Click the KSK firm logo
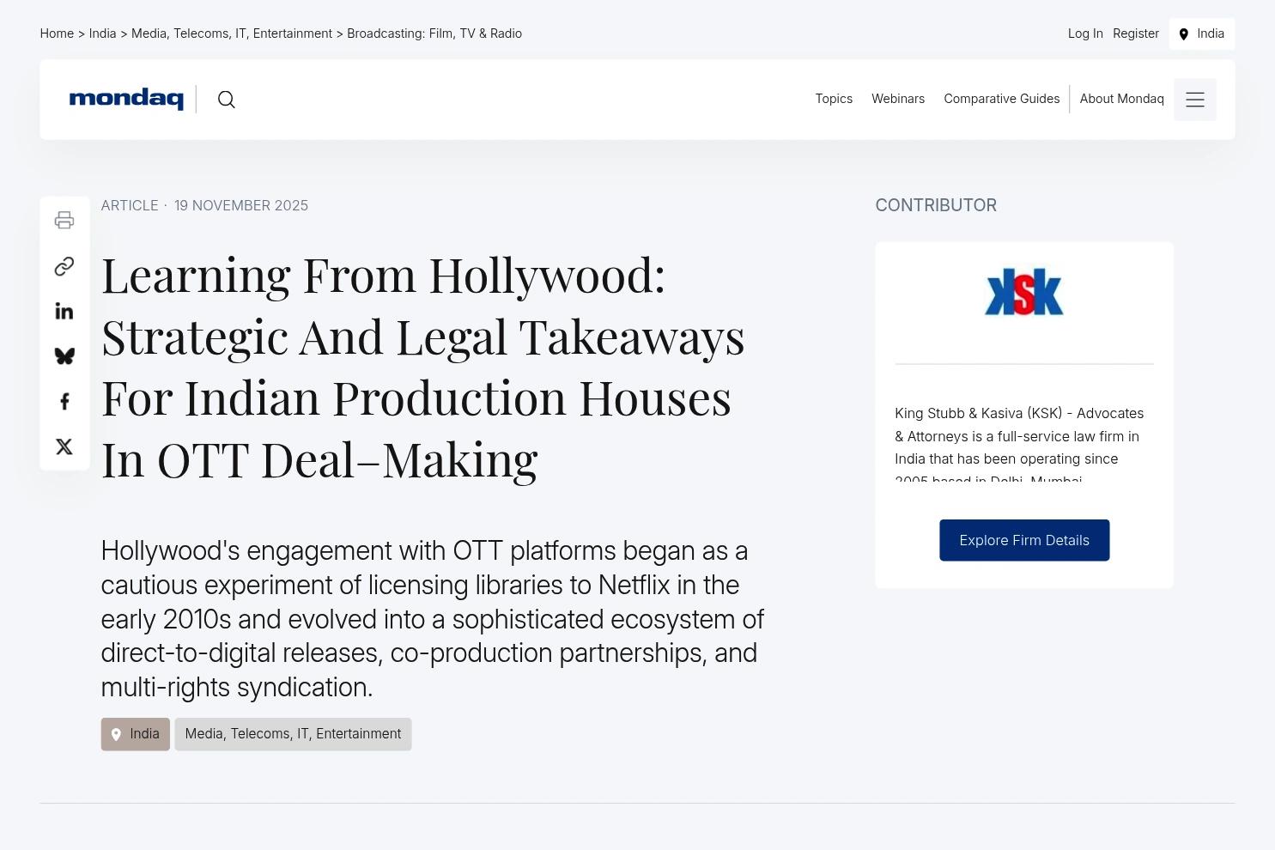 coord(1024,292)
